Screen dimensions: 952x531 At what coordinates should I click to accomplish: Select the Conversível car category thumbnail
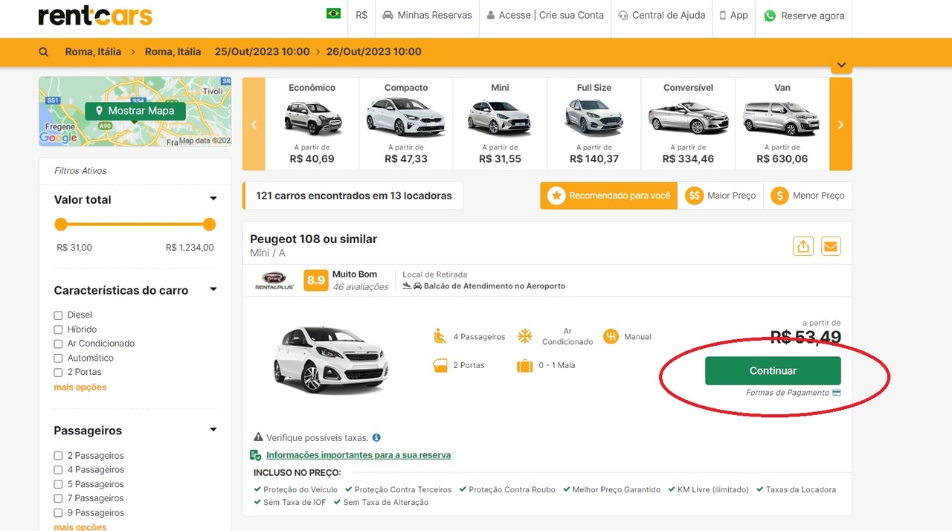[x=688, y=123]
